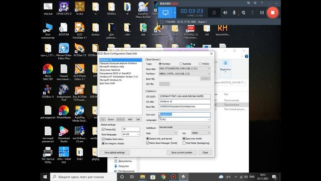Click the Timeout value field
The height and width of the screenshot is (181, 321).
pyautogui.click(x=130, y=129)
